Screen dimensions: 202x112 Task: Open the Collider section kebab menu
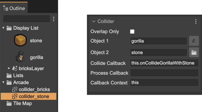coord(196,21)
